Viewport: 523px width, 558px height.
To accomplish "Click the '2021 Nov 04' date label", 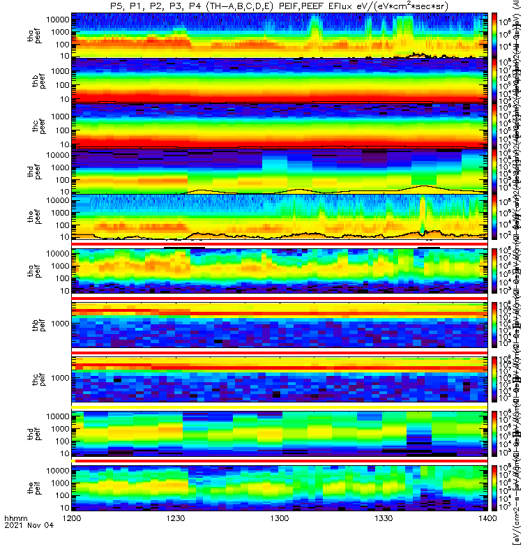I will pyautogui.click(x=29, y=525).
